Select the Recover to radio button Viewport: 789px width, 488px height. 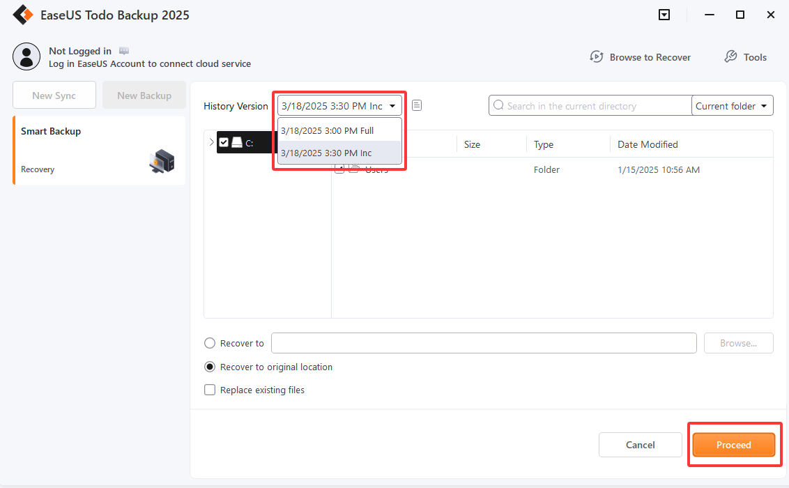click(210, 343)
